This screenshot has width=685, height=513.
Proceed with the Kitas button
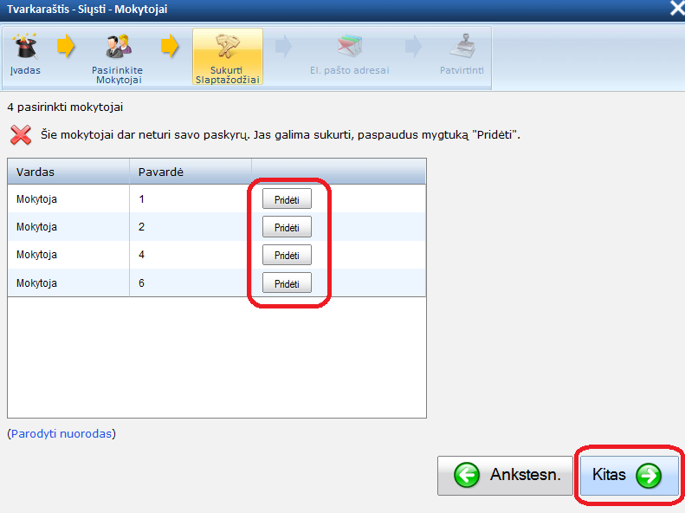click(629, 476)
